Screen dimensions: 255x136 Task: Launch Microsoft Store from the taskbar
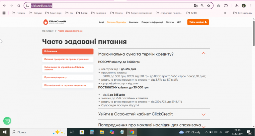(x=82, y=132)
